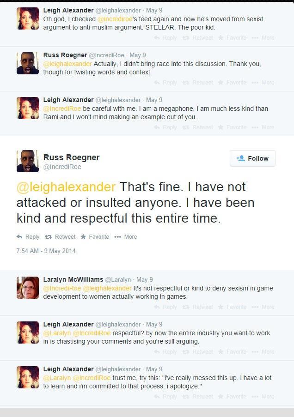Click the Reply icon on Leigh Alexander's top tweet
The image size is (294, 417).
[157, 38]
